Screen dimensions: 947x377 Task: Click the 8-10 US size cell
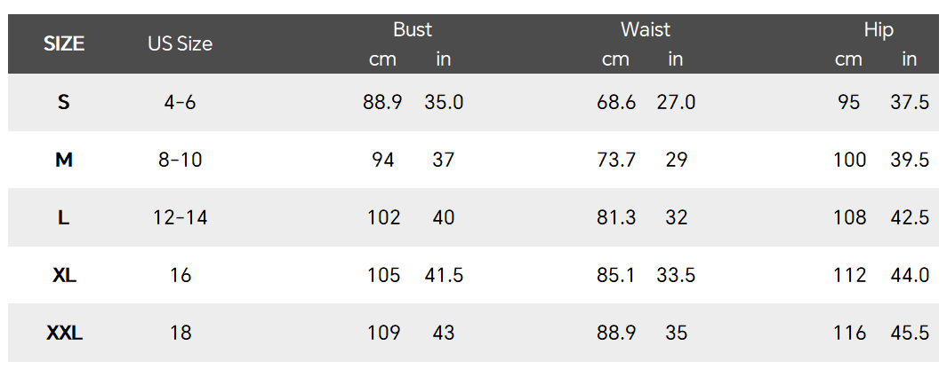(180, 160)
